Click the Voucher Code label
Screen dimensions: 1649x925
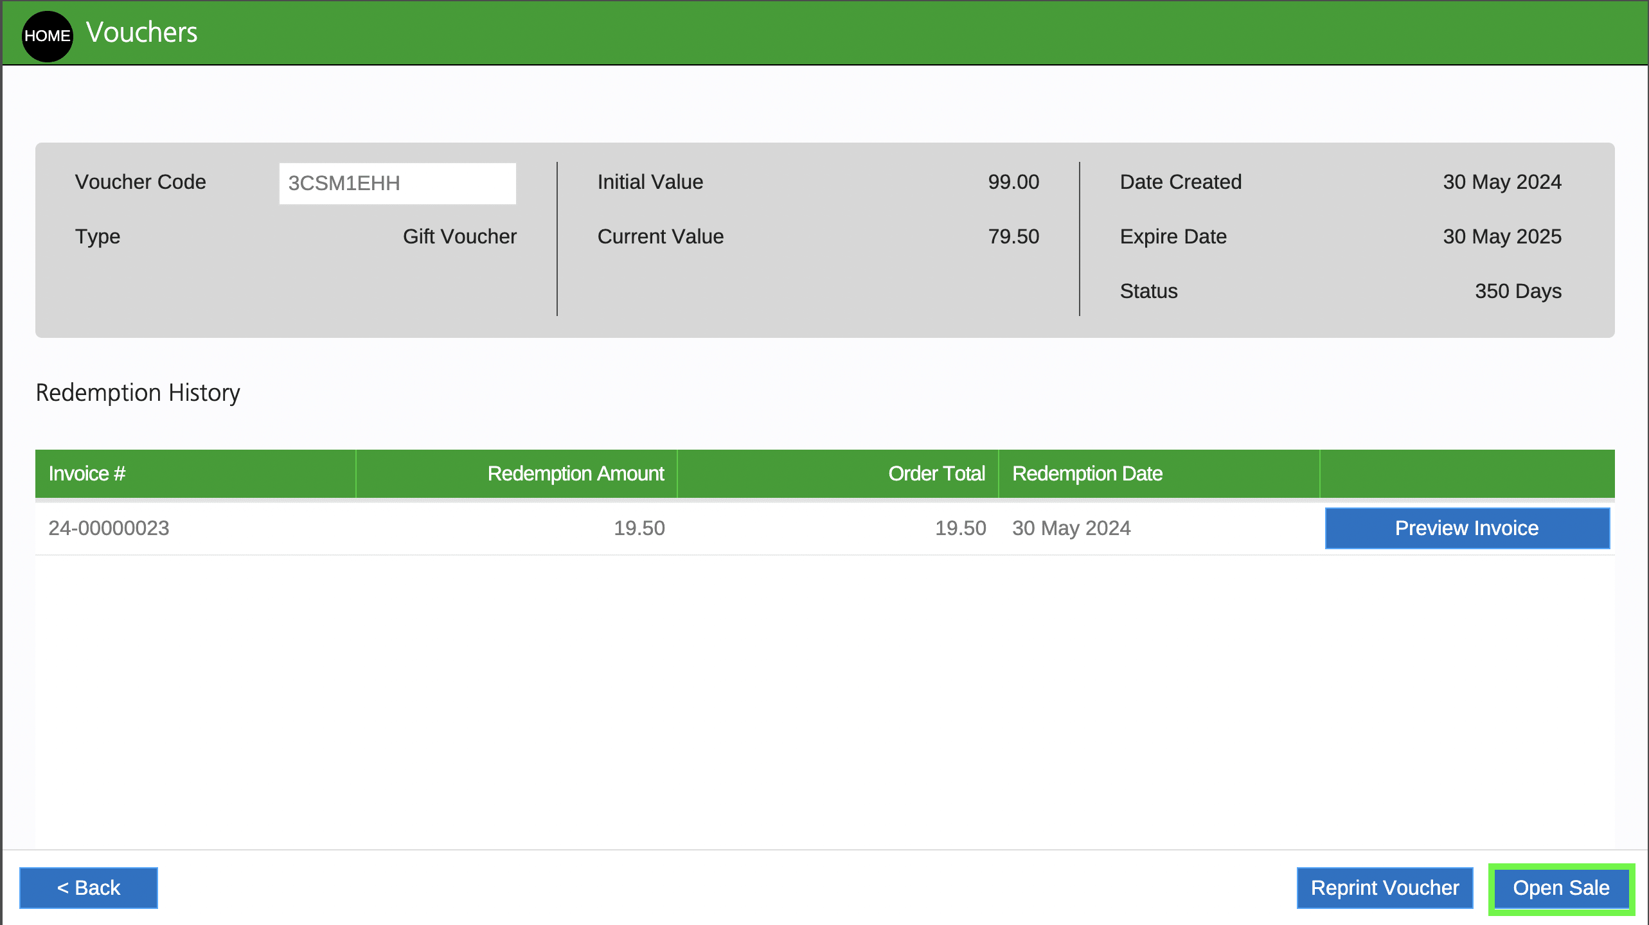point(141,182)
